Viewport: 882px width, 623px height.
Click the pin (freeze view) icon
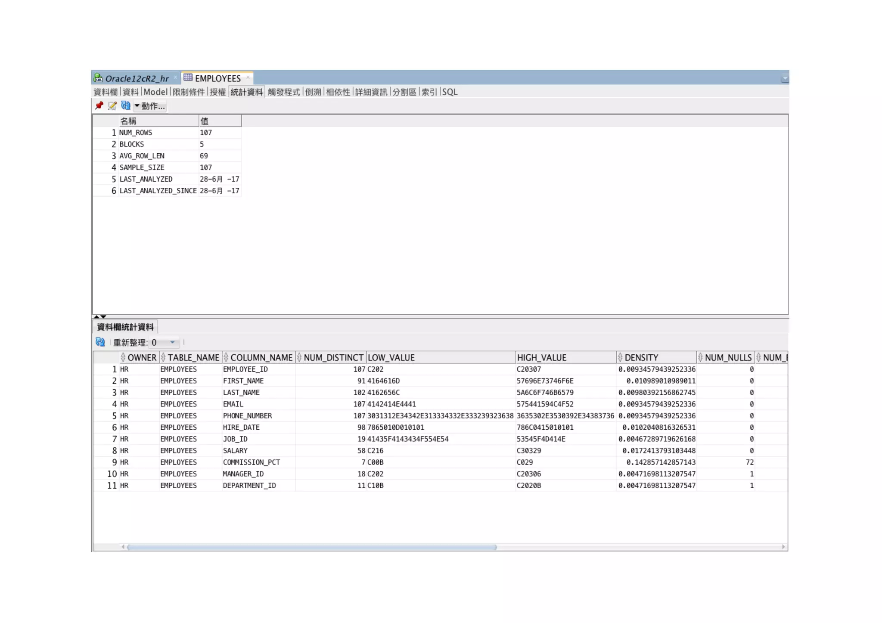99,105
